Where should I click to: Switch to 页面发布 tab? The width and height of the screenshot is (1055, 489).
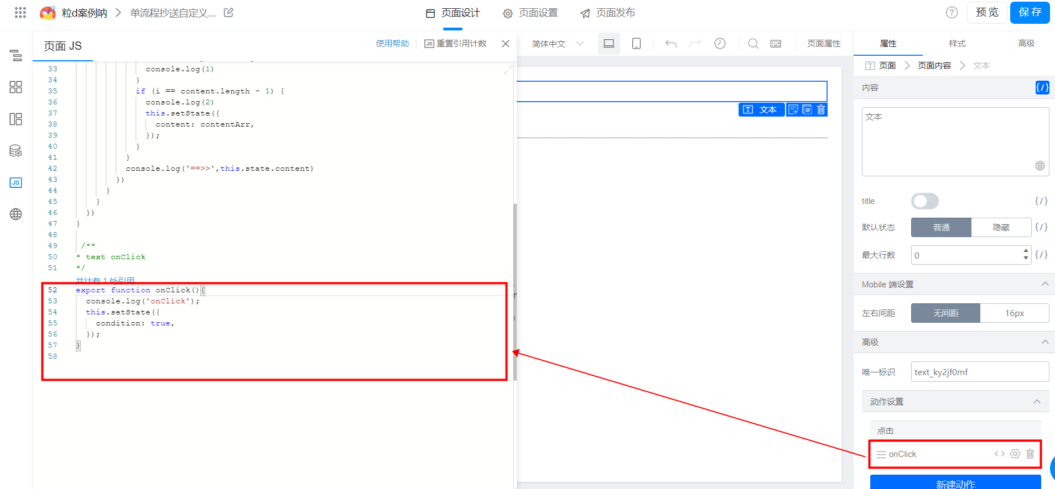pos(607,13)
